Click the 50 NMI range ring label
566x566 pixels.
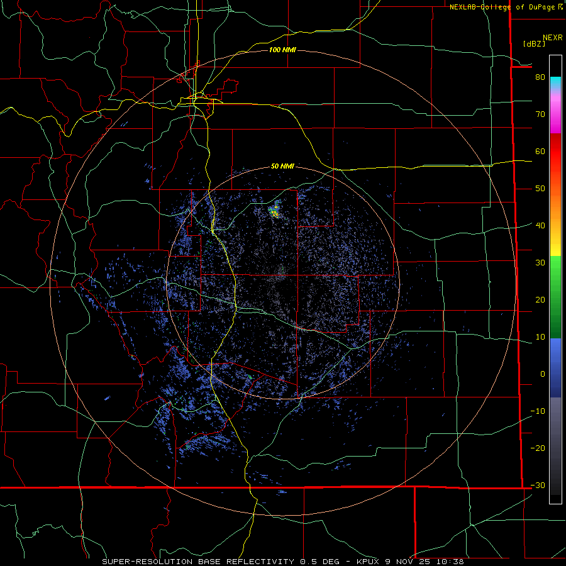(282, 166)
